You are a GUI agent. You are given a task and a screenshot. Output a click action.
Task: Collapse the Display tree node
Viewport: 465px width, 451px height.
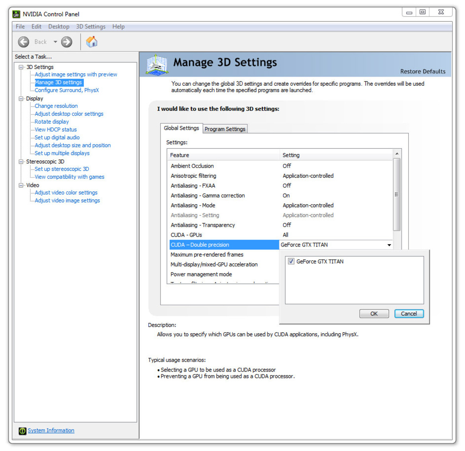click(x=21, y=98)
